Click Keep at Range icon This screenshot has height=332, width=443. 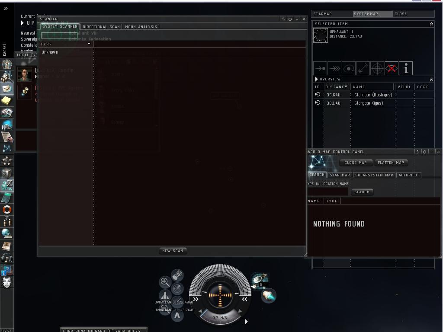click(363, 68)
